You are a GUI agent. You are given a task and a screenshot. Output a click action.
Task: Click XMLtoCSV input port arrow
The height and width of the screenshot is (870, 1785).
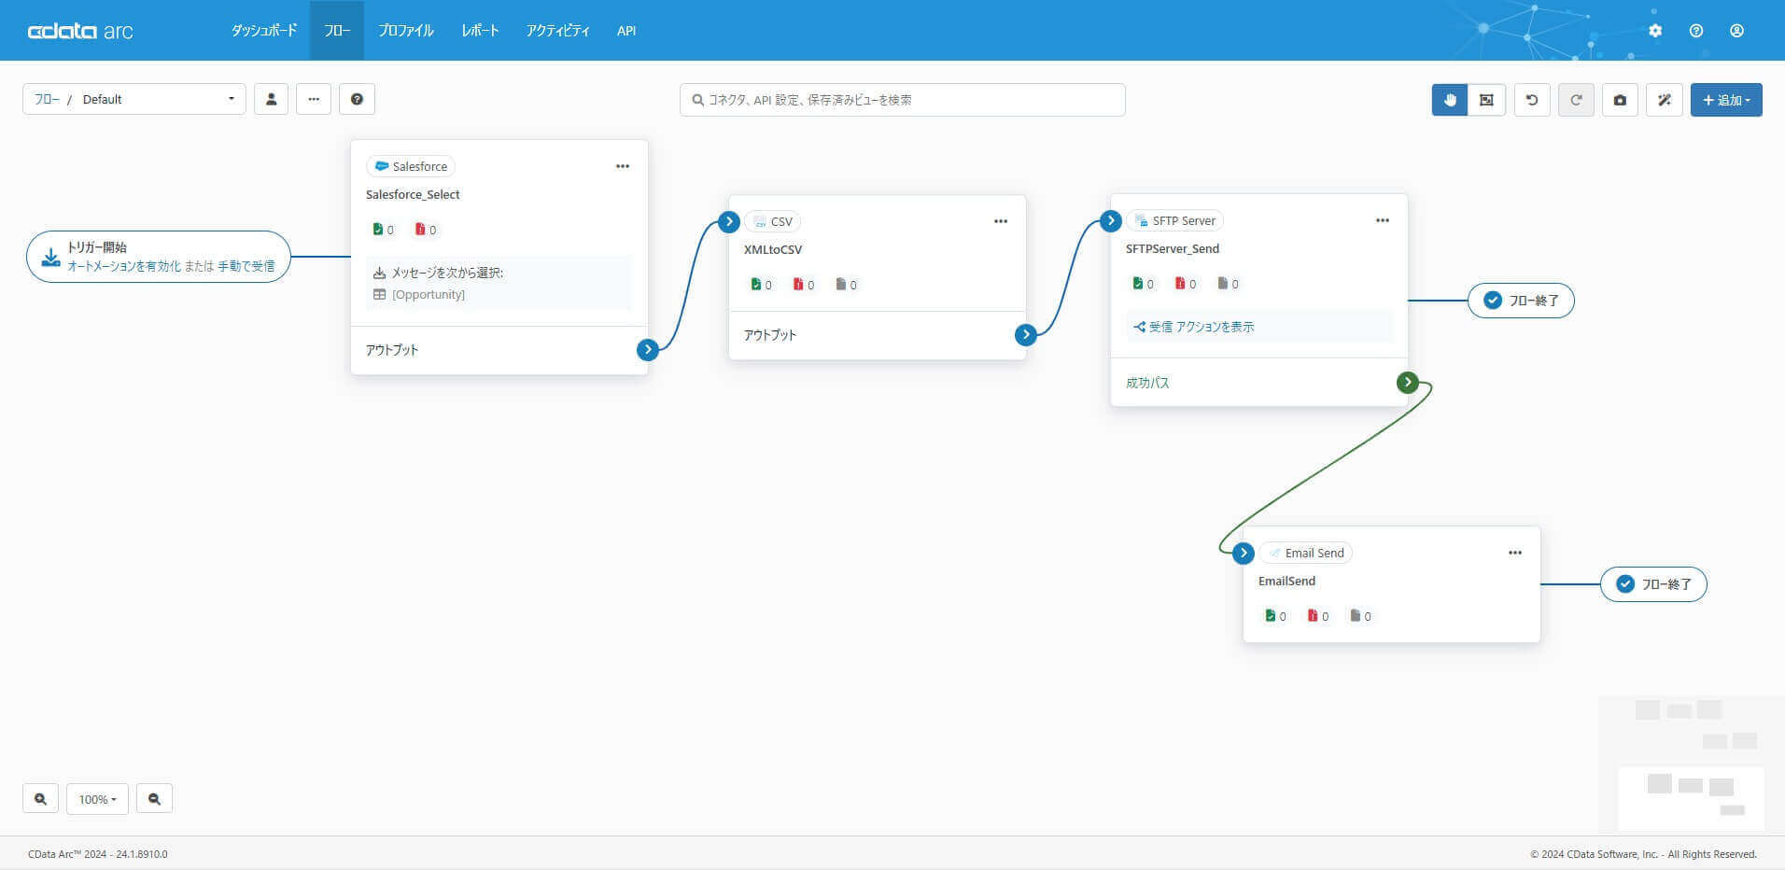(x=729, y=221)
